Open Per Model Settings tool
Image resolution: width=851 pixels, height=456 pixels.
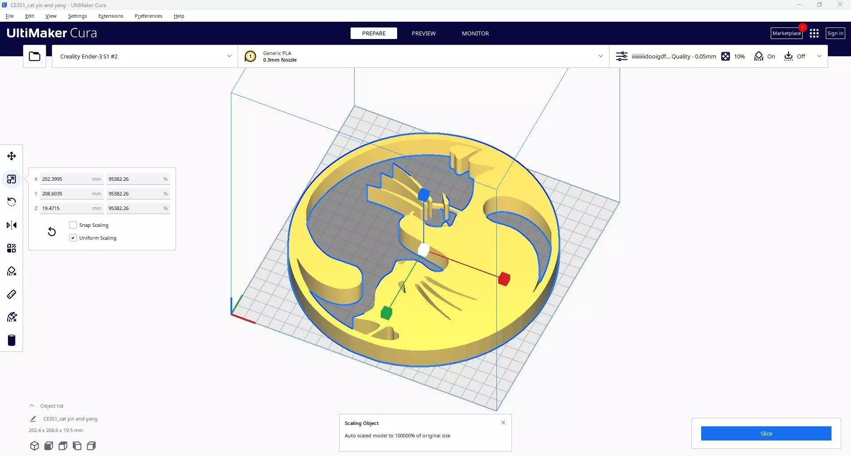(x=12, y=248)
